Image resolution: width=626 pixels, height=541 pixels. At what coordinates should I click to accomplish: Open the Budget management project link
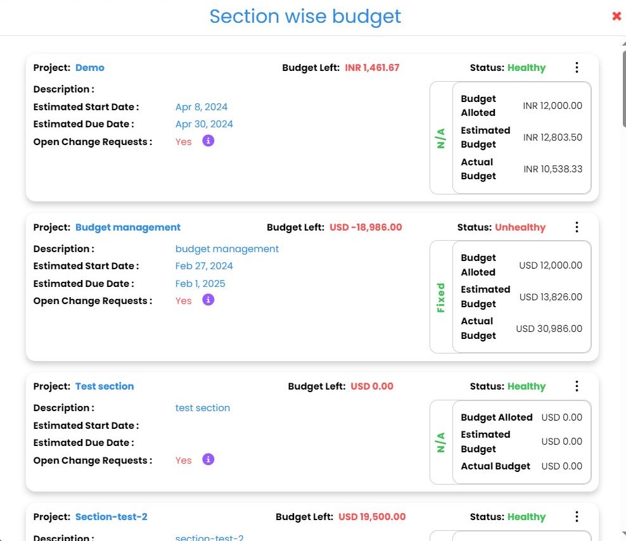(127, 227)
